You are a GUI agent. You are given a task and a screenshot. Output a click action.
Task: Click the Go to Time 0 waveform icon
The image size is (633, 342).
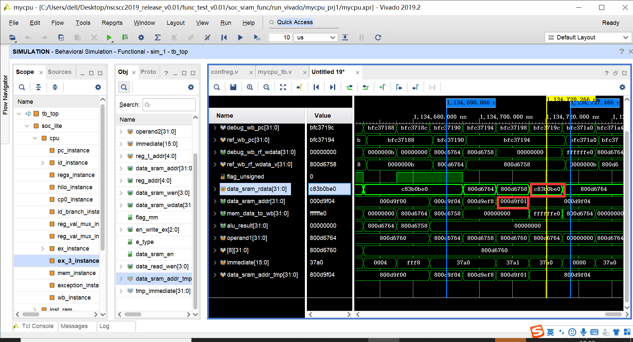316,87
